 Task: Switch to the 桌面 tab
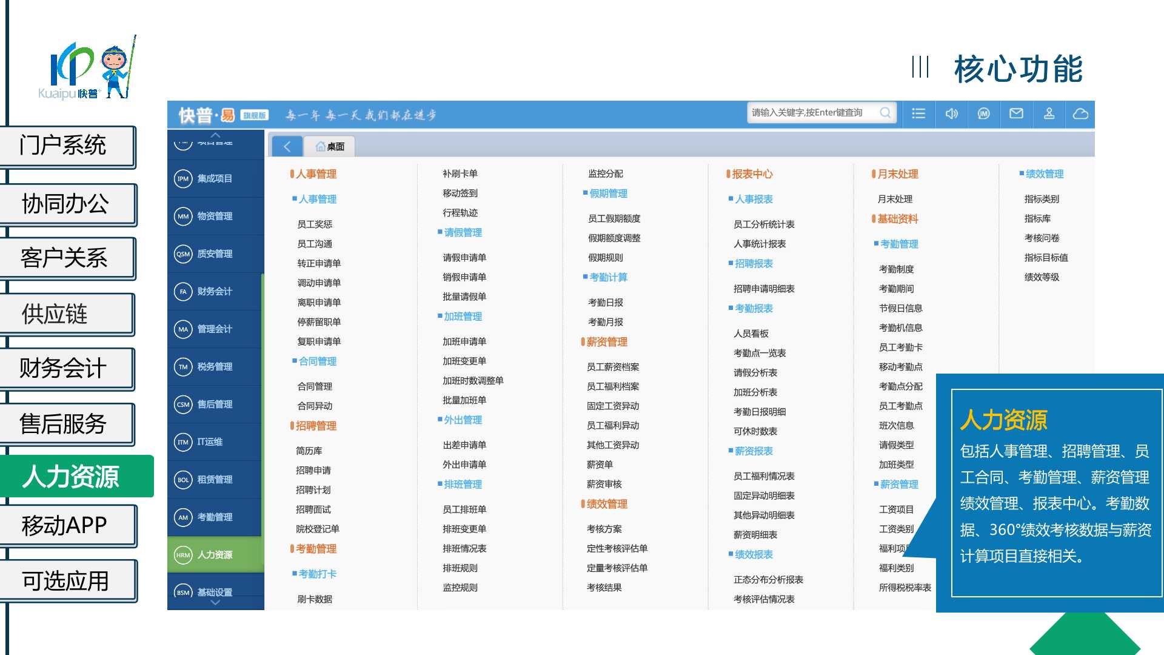330,147
